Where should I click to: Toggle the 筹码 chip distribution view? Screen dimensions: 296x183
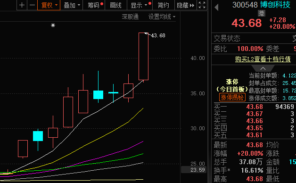tap(94, 5)
